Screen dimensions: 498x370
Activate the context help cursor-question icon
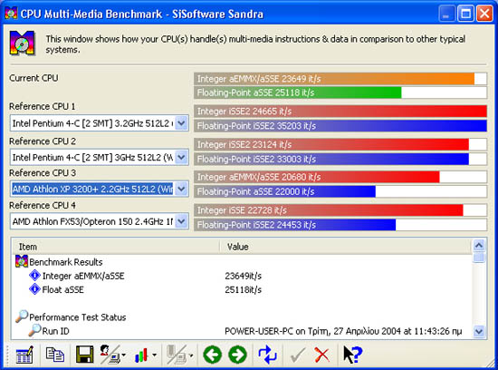click(x=352, y=355)
